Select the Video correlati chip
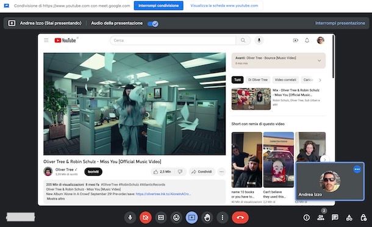The width and height of the screenshot is (372, 227). pyautogui.click(x=285, y=80)
